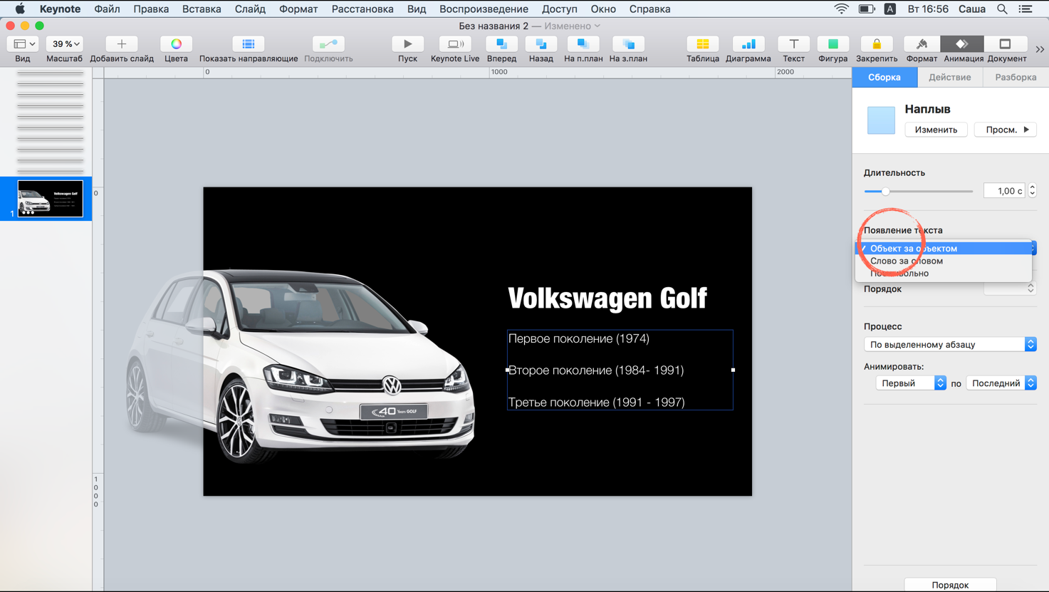Click the duration field 1,00 с
Screen dimensions: 1049x592
1004,191
